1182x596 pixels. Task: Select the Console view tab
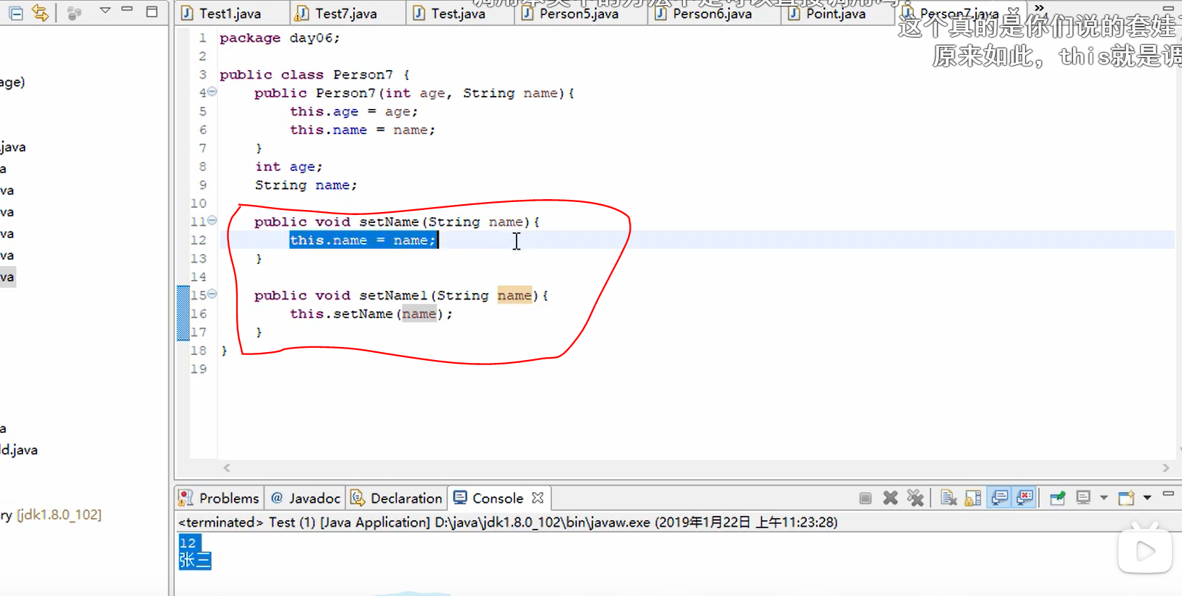click(x=488, y=498)
